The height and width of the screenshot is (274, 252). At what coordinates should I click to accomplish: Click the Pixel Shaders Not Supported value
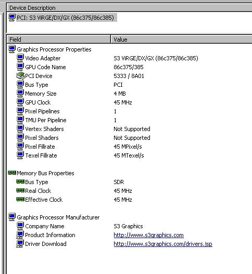pyautogui.click(x=132, y=138)
